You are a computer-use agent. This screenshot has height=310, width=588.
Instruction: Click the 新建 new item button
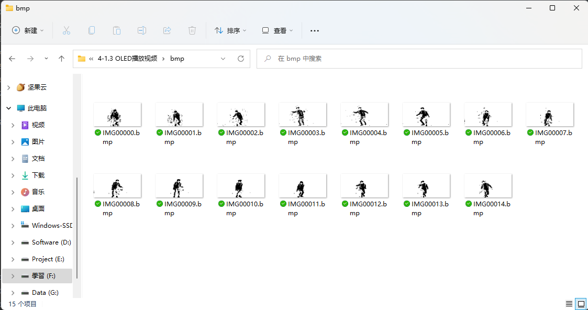[28, 30]
